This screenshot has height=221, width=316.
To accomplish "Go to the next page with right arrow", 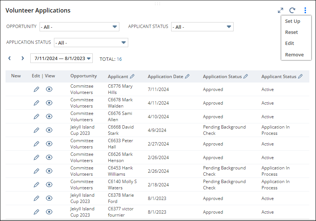I will pyautogui.click(x=23, y=58).
